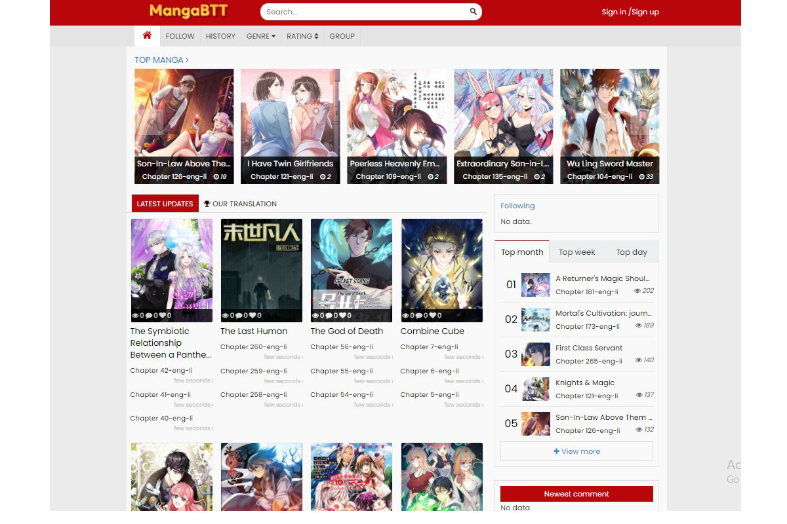
Task: Go to the Follow page
Action: pyautogui.click(x=180, y=36)
